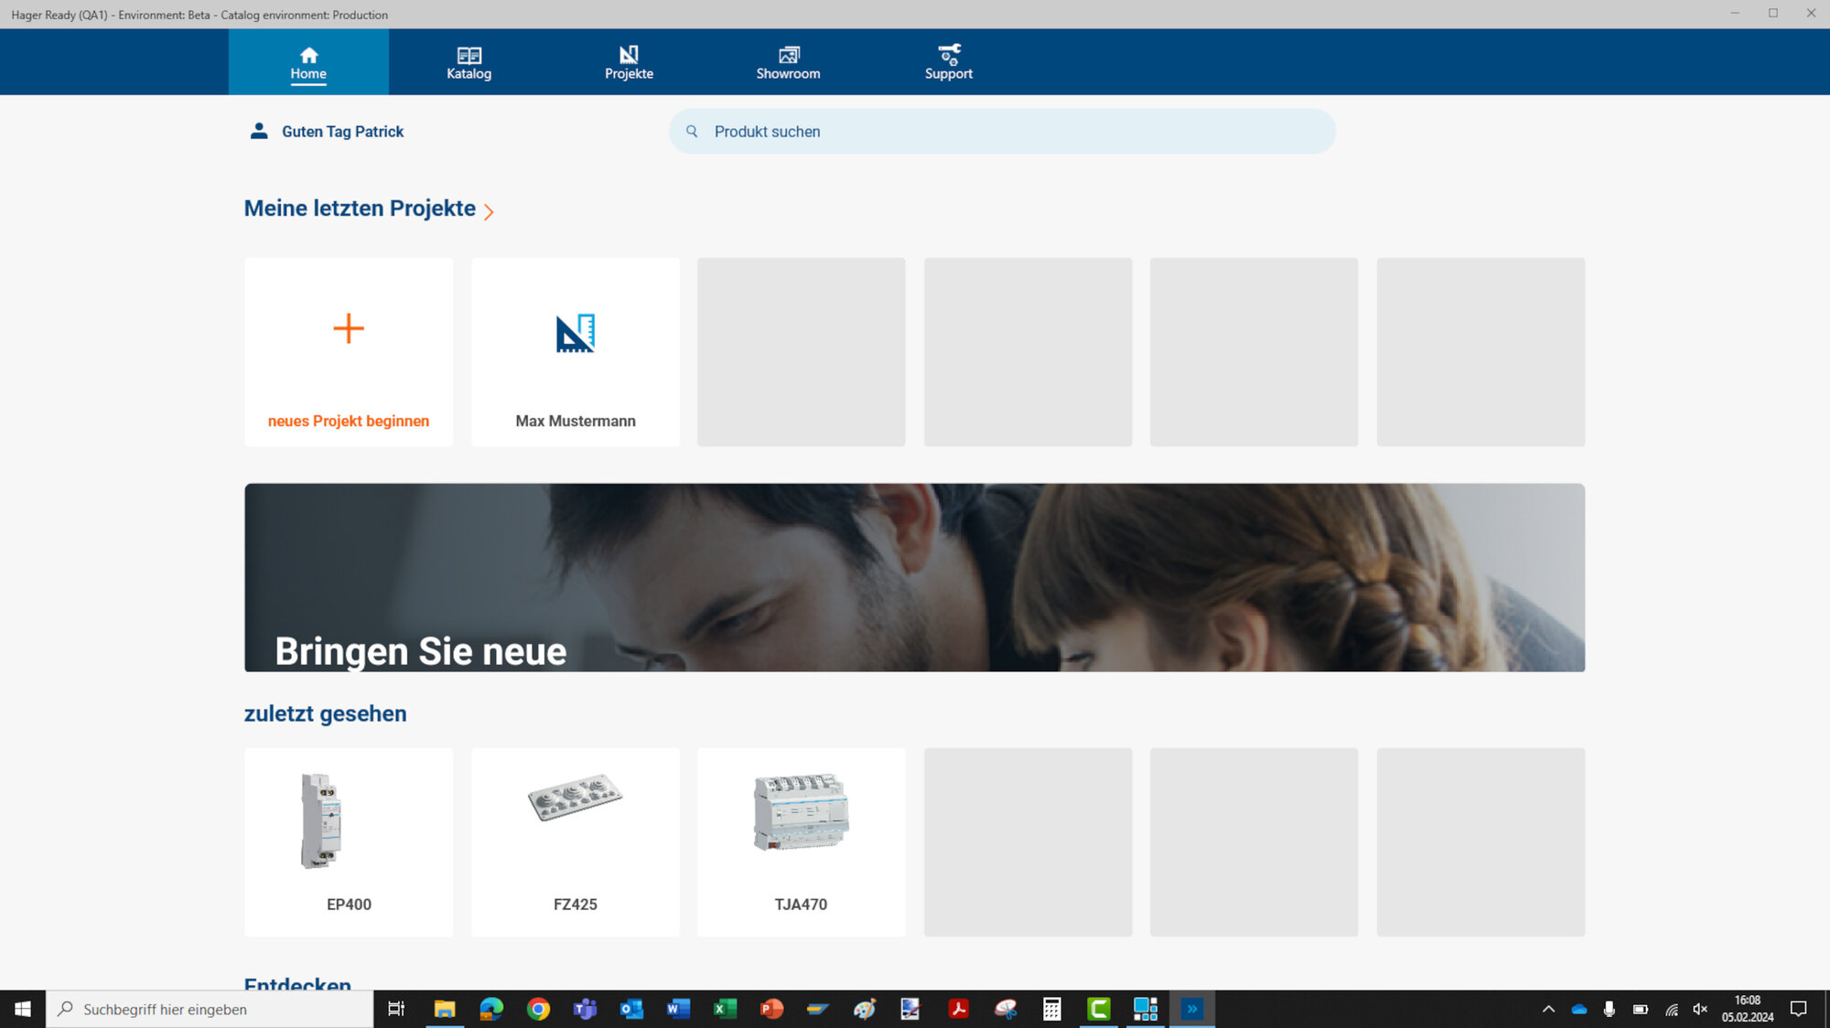
Task: Open Microsoft Teams from the taskbar
Action: 585,1009
